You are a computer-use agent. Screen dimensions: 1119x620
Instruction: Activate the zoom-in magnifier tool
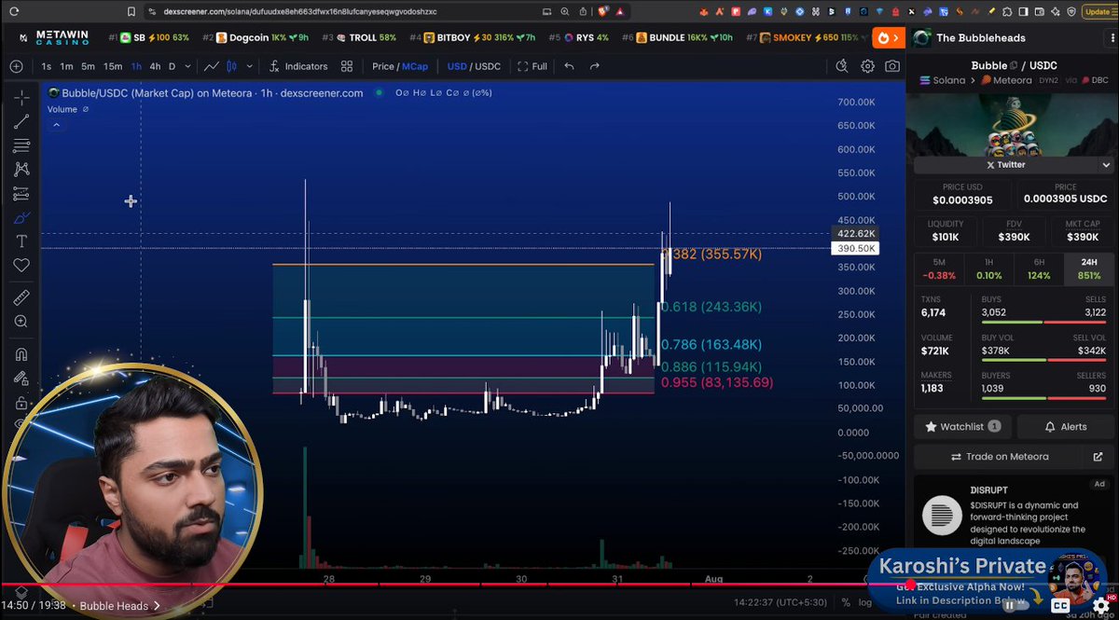21,322
